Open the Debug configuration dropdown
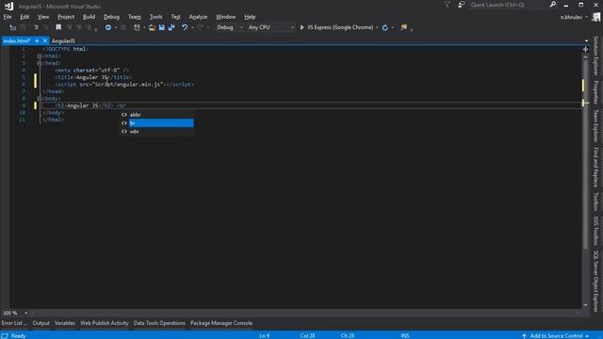Viewport: 603px width, 339px height. tap(230, 27)
